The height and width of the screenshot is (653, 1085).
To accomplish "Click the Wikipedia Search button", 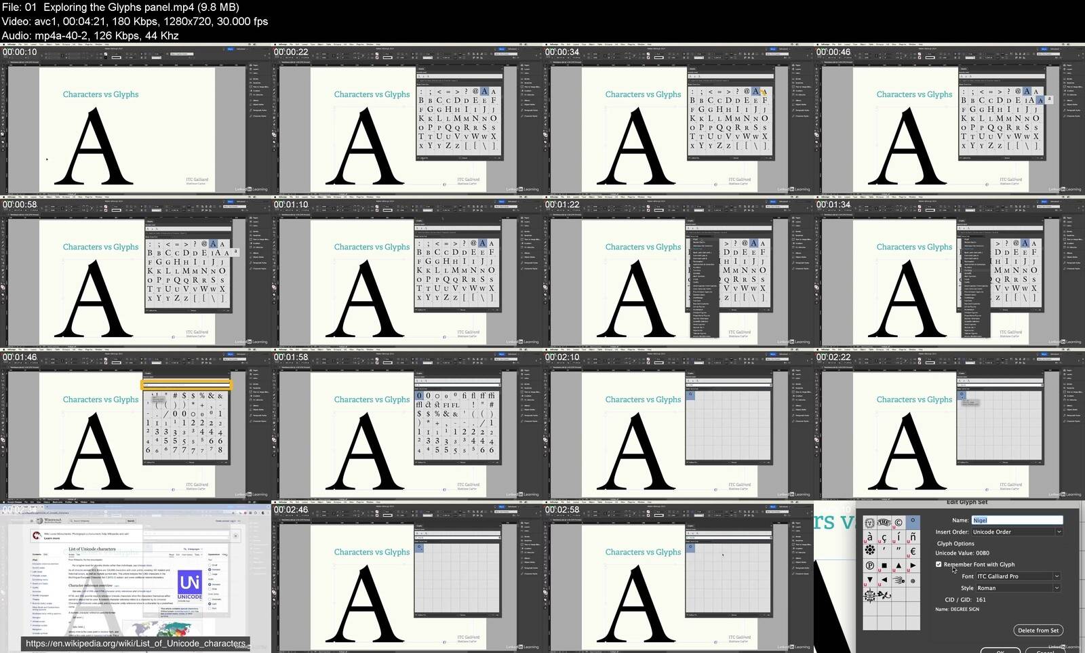I will click(131, 521).
